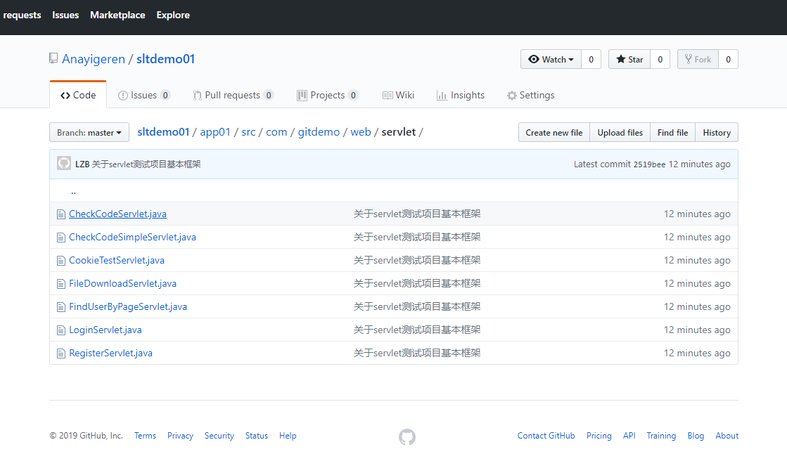Go to gitdemo in the breadcrumb path
Viewport: 787px width, 454px height.
click(x=319, y=132)
